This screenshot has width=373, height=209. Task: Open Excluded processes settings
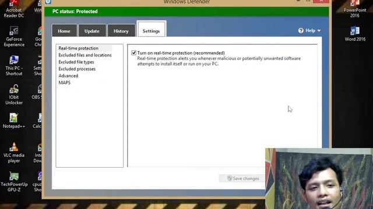pyautogui.click(x=77, y=69)
